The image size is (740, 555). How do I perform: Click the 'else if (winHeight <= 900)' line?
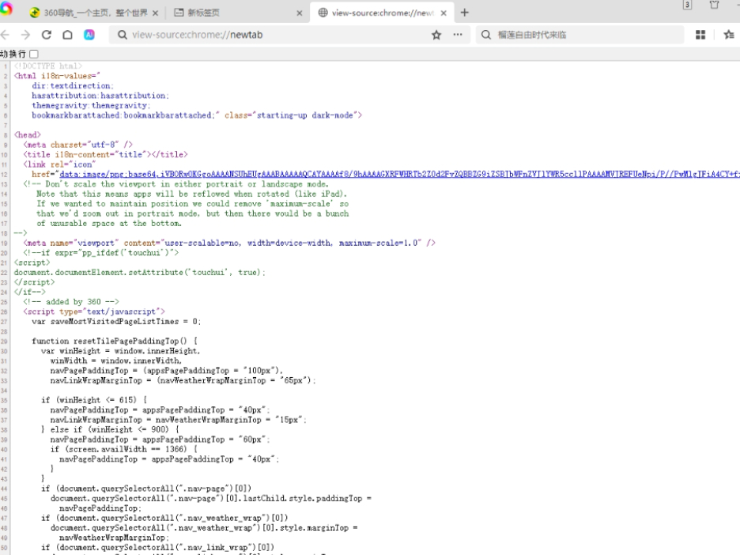tap(110, 429)
